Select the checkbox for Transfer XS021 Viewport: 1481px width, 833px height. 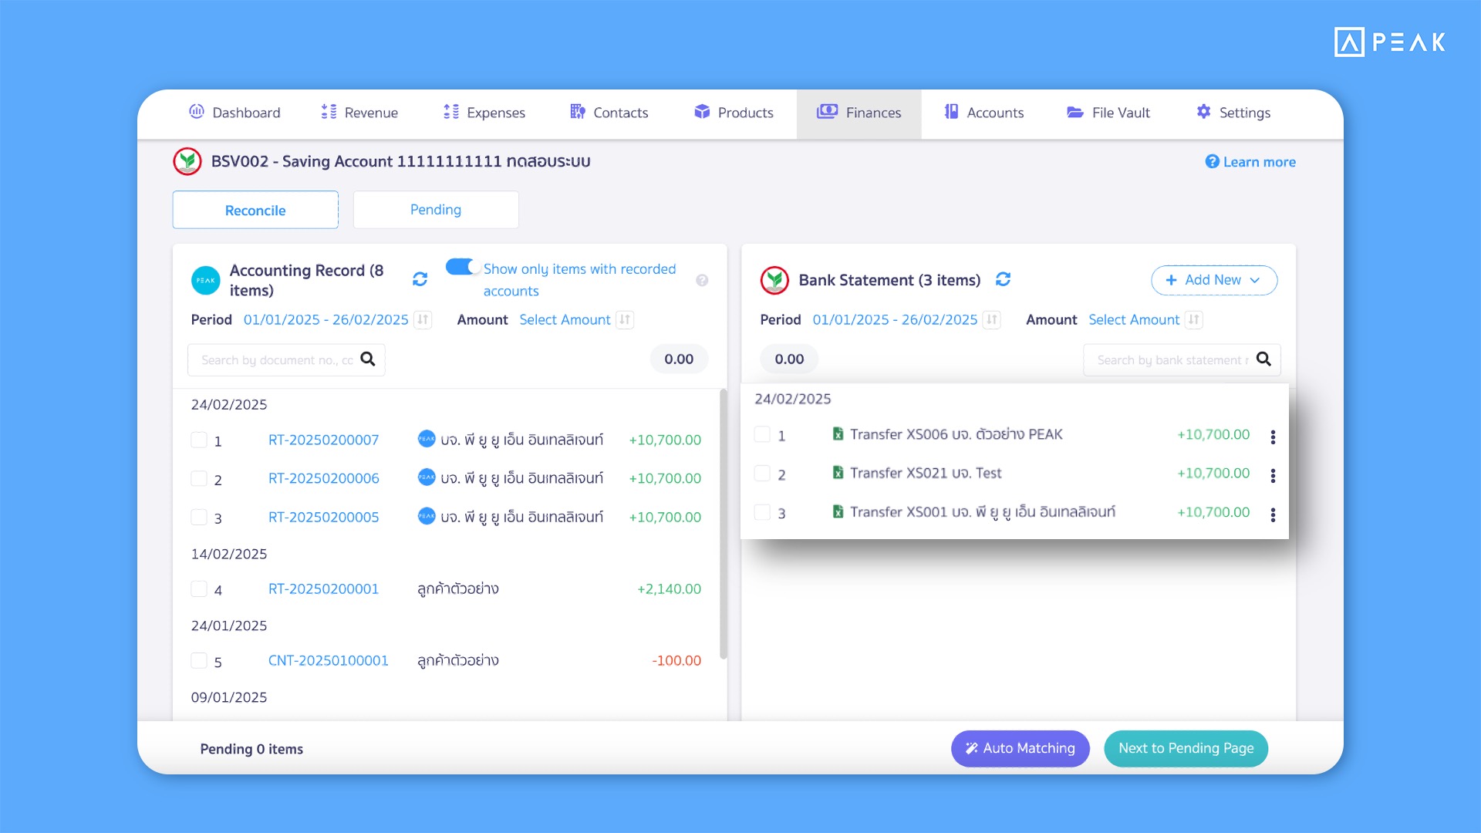pyautogui.click(x=763, y=474)
